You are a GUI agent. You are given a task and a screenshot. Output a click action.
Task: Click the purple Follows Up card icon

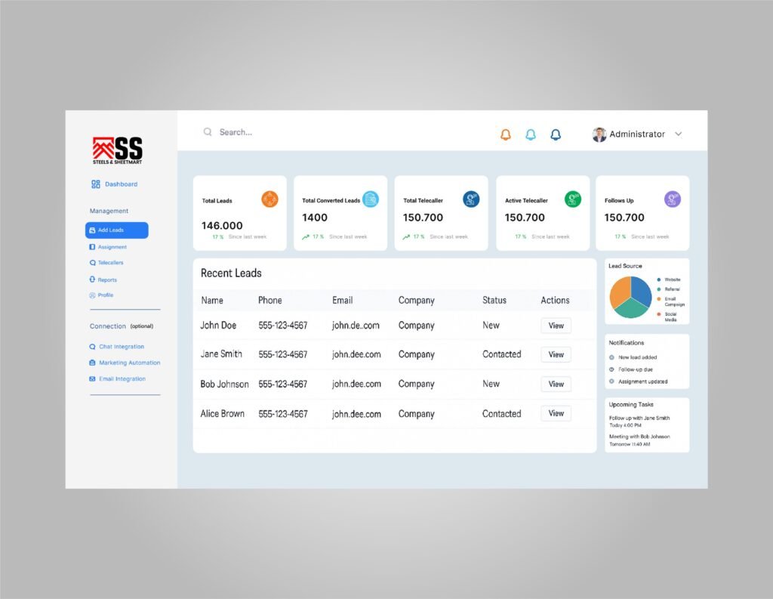tap(672, 199)
